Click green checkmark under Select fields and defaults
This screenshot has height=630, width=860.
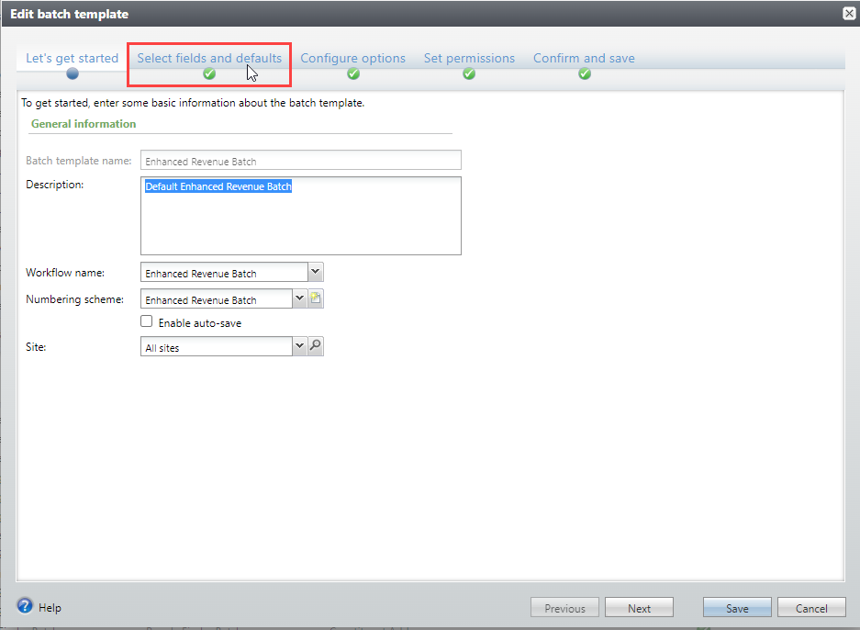point(209,74)
